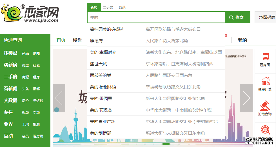Screen dimensions: 276x147
Task: Open 红包 link in sidebar
Action: click(36, 65)
